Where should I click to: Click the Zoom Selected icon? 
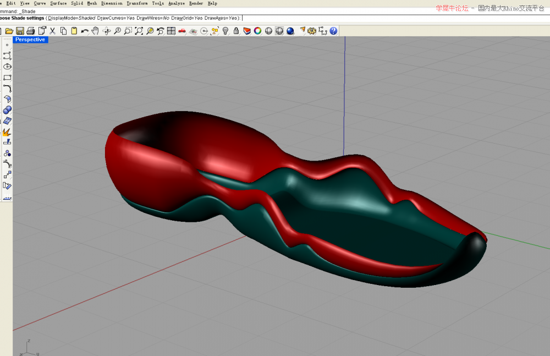(150, 31)
